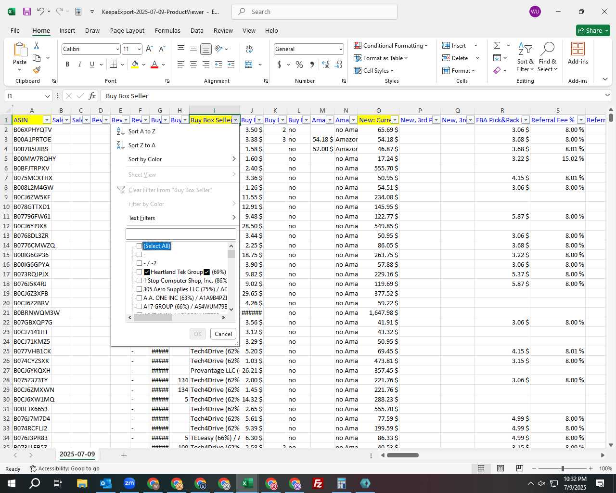The width and height of the screenshot is (616, 493).
Task: Open Calculator from the taskbar
Action: pyautogui.click(x=342, y=483)
